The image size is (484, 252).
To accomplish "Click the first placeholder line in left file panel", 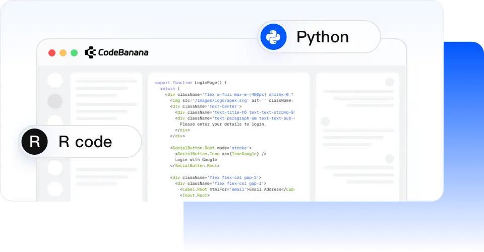I will 106,81.
